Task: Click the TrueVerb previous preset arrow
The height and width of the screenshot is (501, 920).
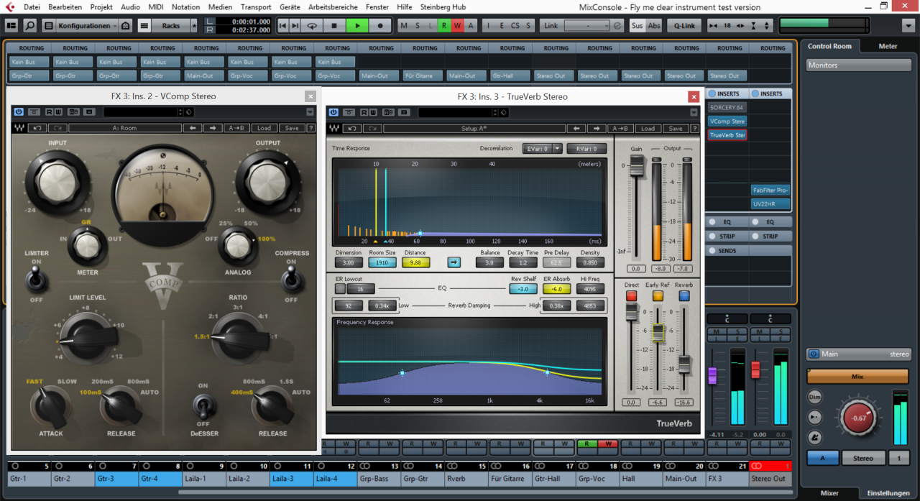Action: click(x=576, y=128)
